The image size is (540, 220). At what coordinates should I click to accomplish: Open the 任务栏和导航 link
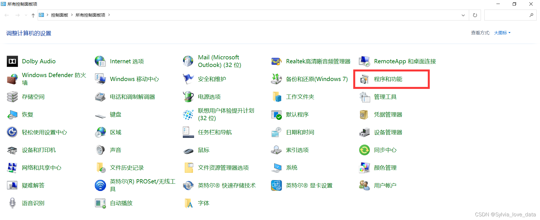point(215,132)
